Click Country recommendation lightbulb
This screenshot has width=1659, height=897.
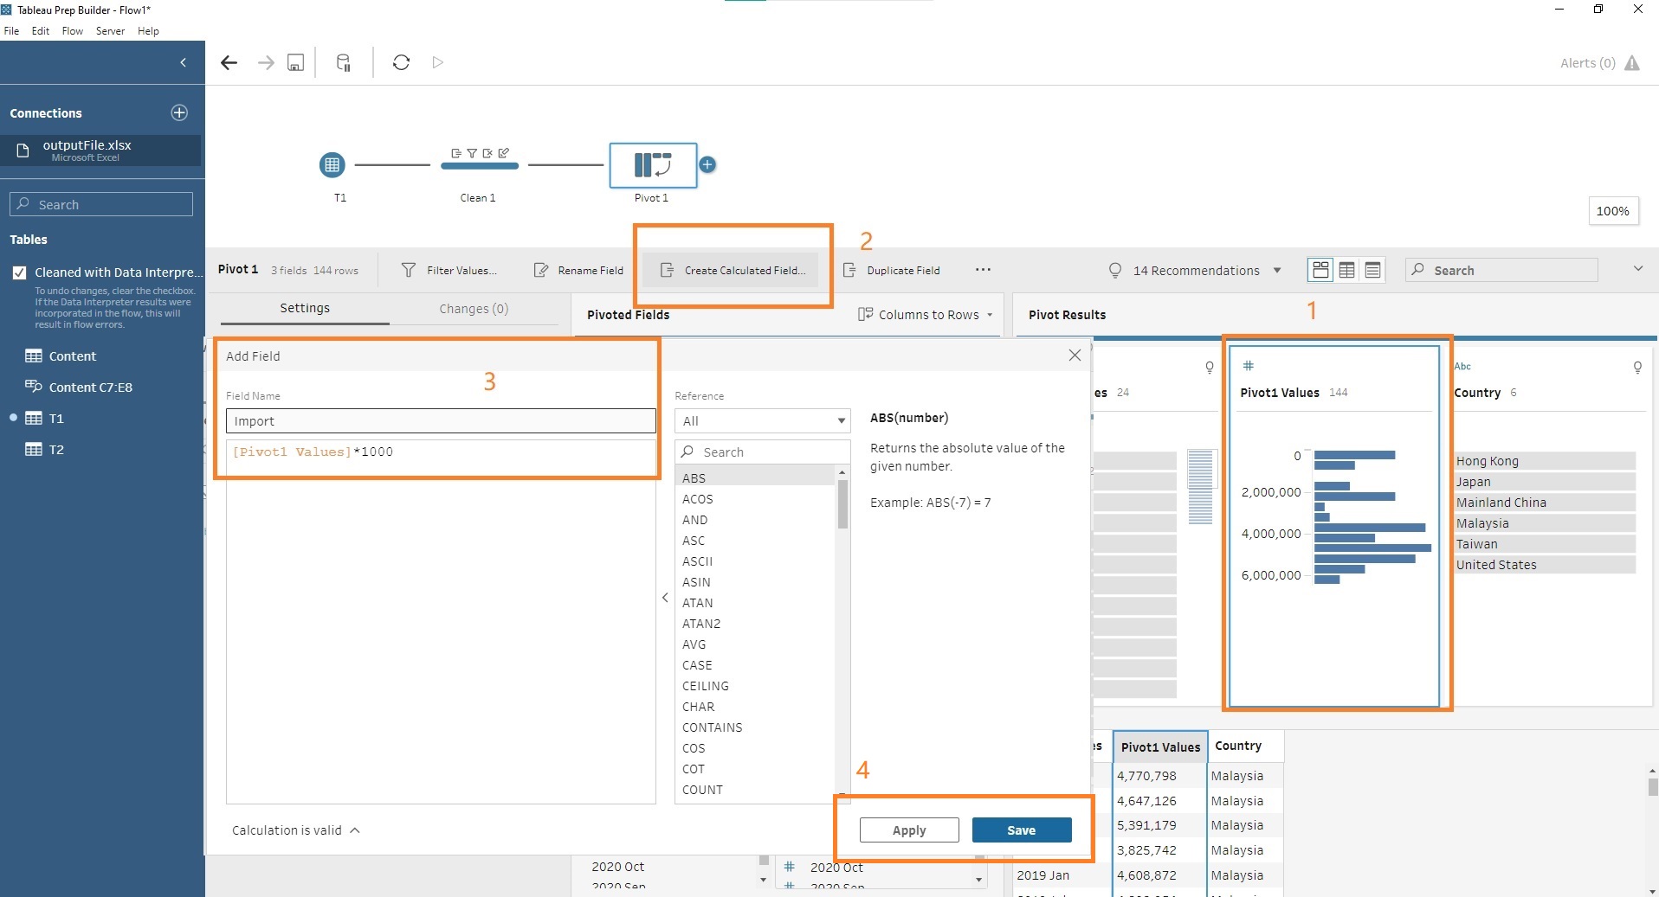pos(1637,367)
